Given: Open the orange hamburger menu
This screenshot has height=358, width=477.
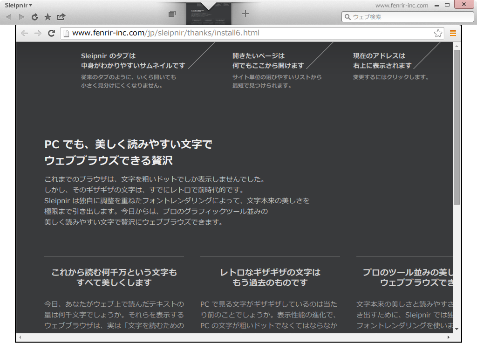Looking at the screenshot, I should click(x=453, y=33).
